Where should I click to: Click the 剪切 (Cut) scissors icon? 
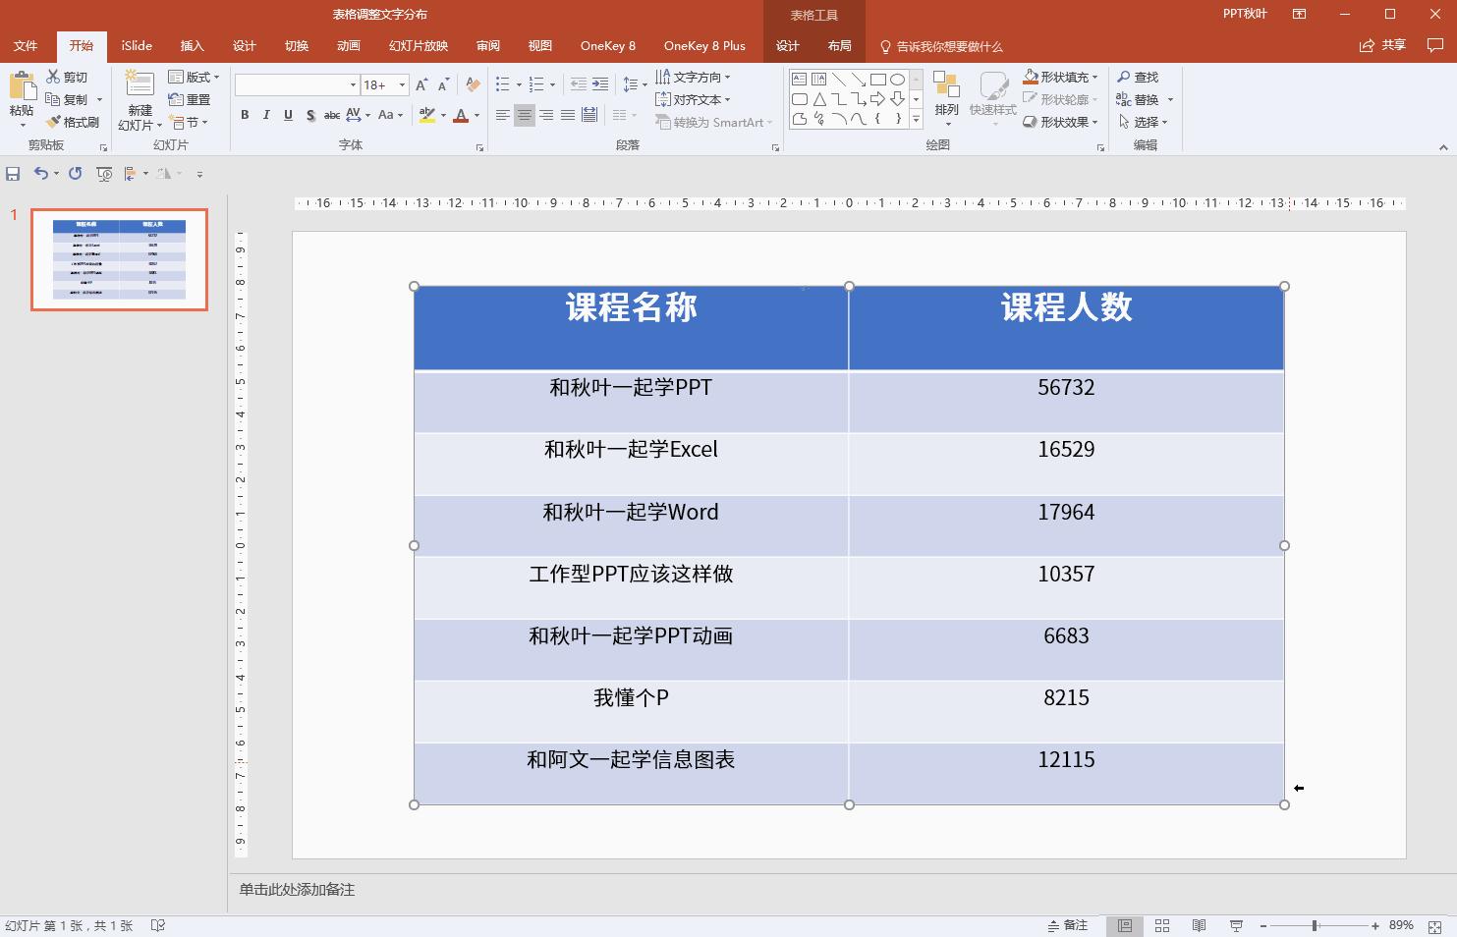point(54,76)
